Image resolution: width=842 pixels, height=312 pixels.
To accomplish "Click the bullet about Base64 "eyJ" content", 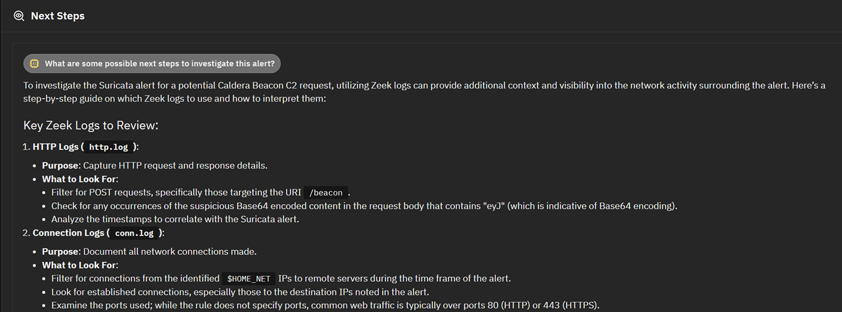I will (364, 206).
